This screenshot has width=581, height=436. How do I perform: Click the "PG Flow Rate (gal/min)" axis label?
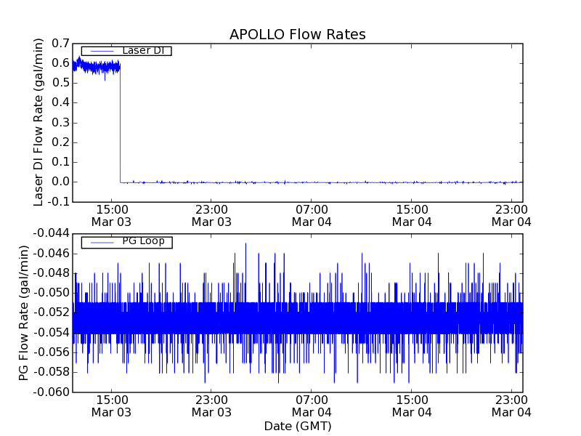click(23, 313)
